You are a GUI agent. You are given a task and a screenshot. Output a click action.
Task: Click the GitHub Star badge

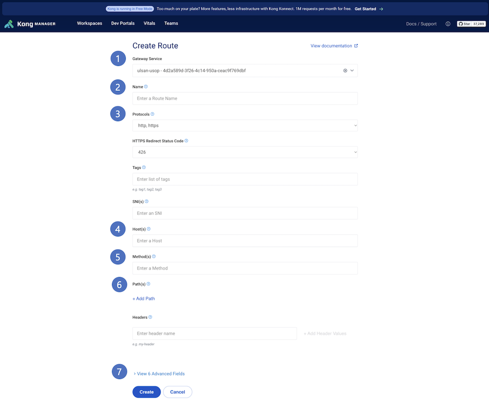[471, 23]
